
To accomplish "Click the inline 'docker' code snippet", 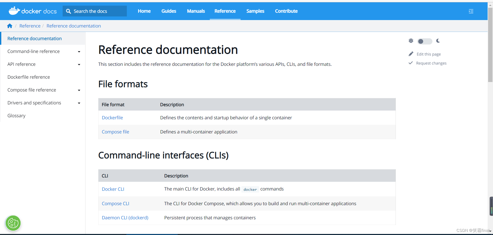I will click(x=250, y=189).
